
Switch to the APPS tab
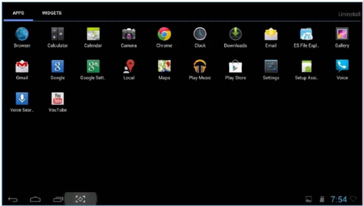tap(18, 13)
